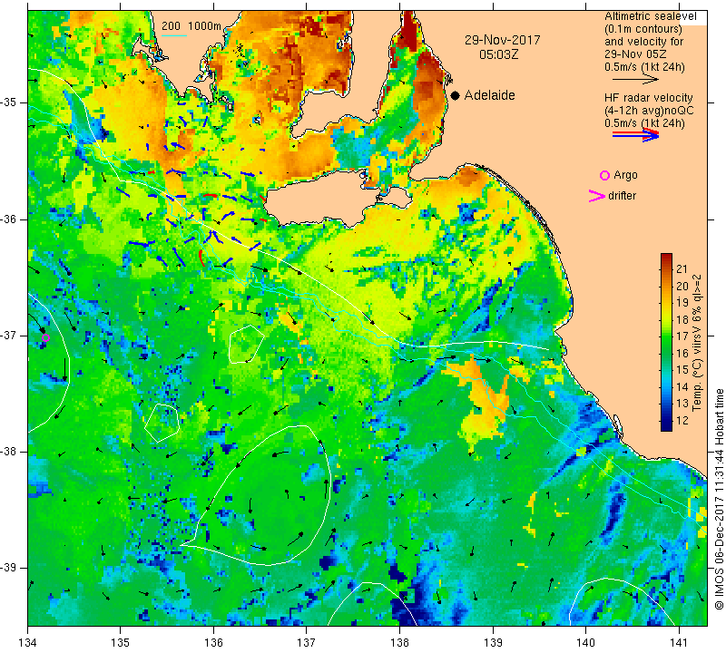Click the dark red 21°C end of the colorbar
The height and width of the screenshot is (653, 726).
(666, 258)
